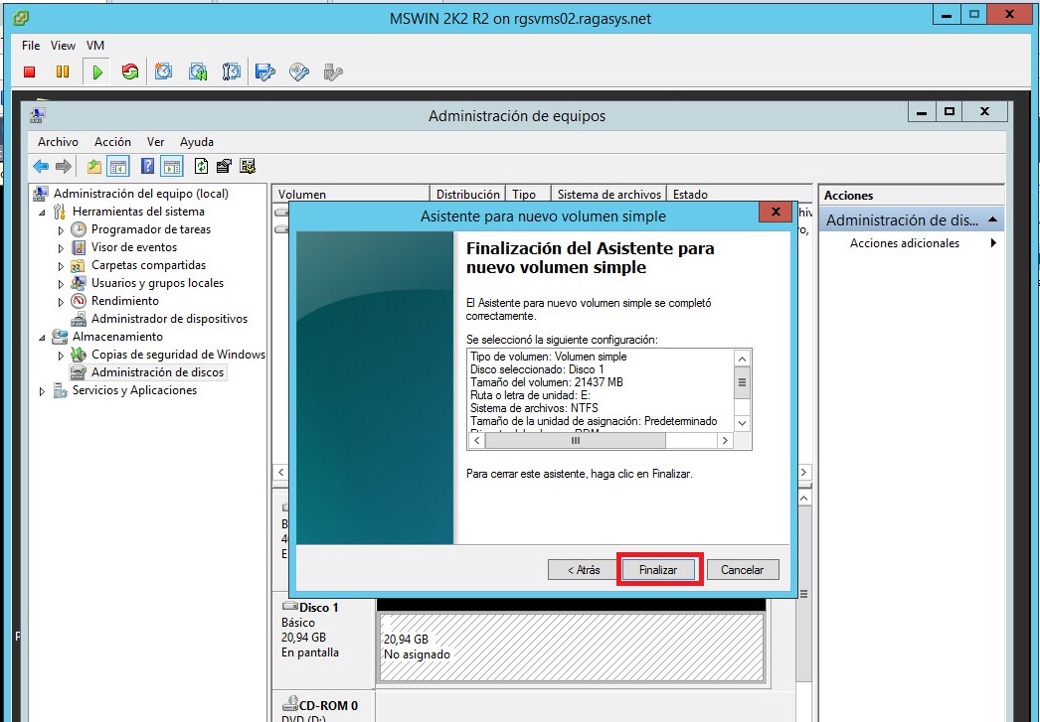Toggle the export list tool
Image resolution: width=1040 pixels, height=722 pixels.
click(x=224, y=166)
